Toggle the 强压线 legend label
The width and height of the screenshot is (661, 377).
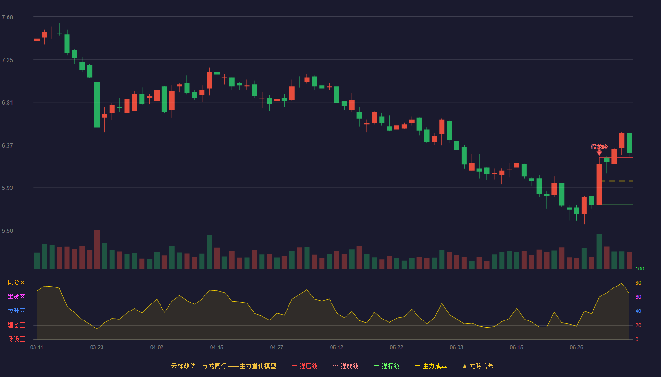[x=308, y=366]
